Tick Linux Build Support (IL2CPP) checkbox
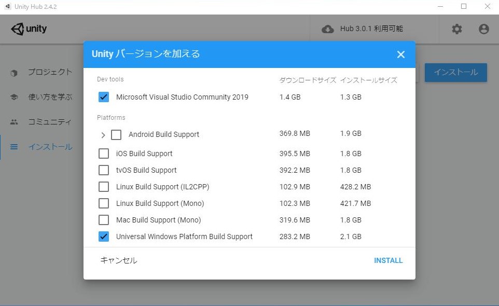 (x=104, y=187)
